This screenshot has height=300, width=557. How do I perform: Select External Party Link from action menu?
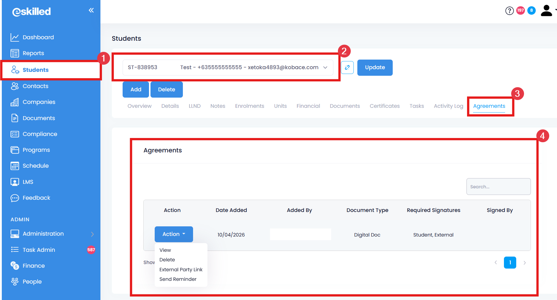181,269
